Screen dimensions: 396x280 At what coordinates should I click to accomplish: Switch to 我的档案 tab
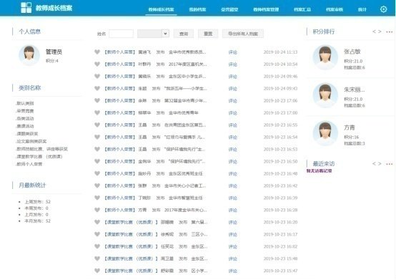(x=197, y=9)
